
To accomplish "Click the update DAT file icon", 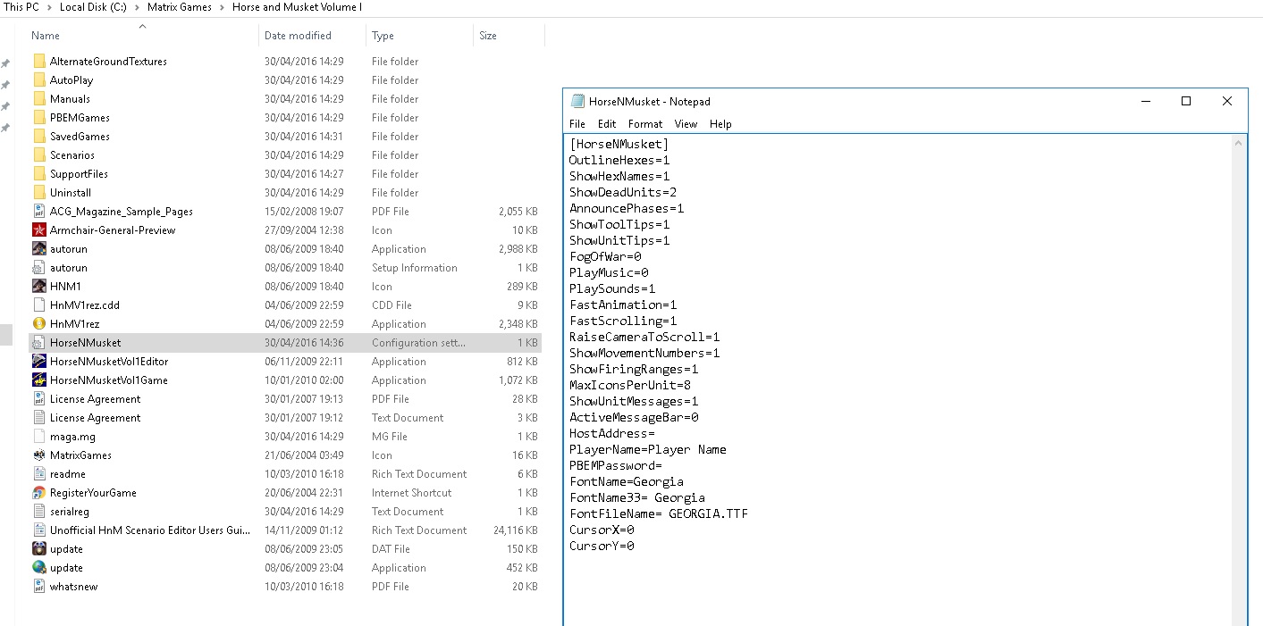I will coord(39,549).
